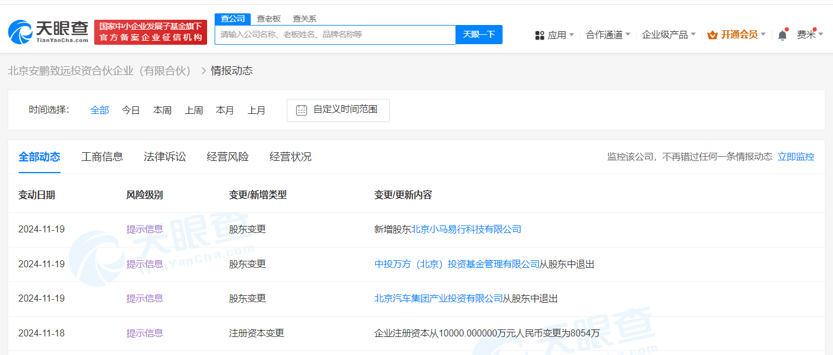Switch to the 经营状况 tab

tap(291, 156)
